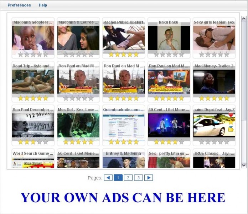Click the scrollbar up arrow
The image size is (248, 214).
click(x=244, y=19)
